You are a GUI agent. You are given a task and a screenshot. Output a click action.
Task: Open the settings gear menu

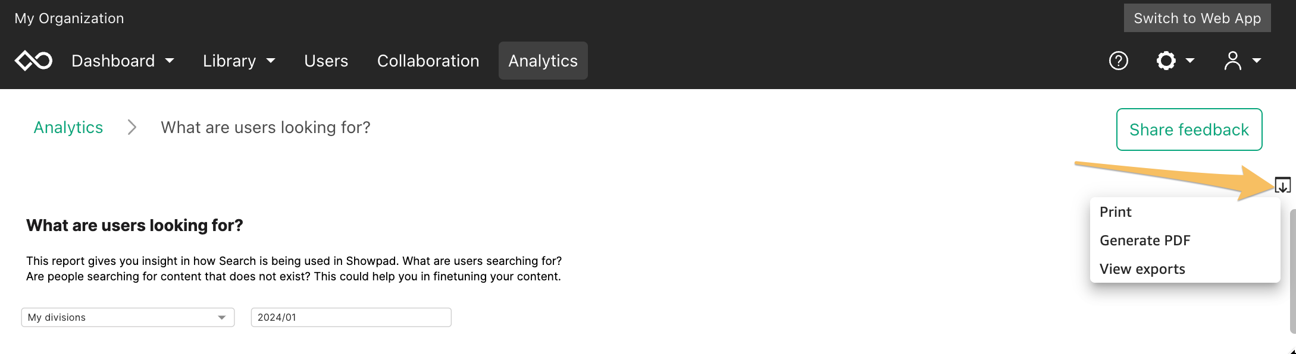click(x=1166, y=61)
